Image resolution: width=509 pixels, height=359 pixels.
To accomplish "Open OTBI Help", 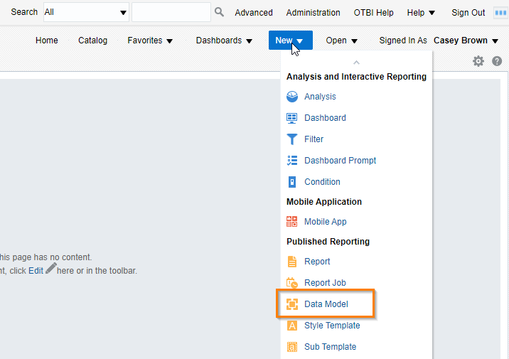I will tap(373, 13).
